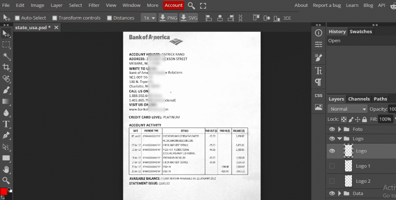Open the File menu
Image resolution: width=396 pixels, height=200 pixels.
[x=5, y=5]
